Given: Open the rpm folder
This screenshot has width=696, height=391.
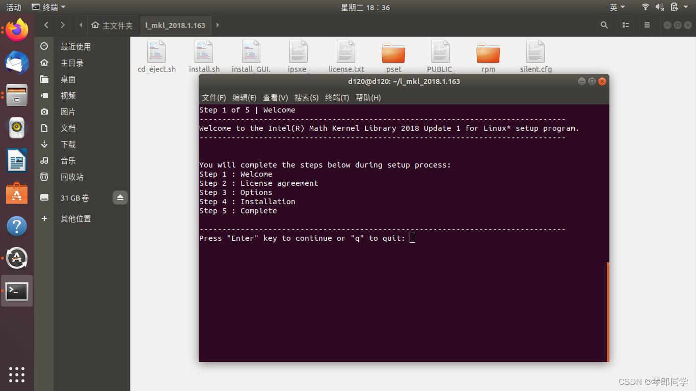Looking at the screenshot, I should [x=488, y=57].
